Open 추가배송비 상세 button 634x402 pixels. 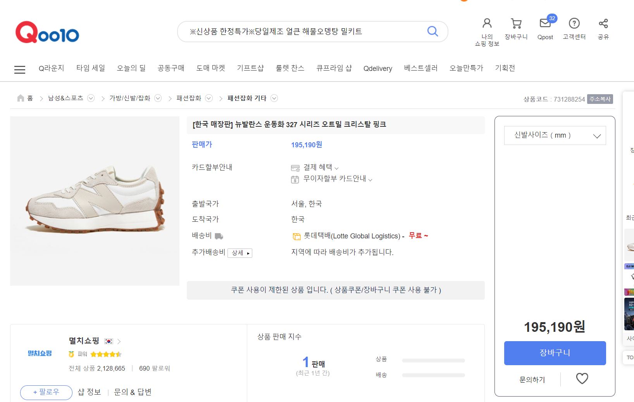(x=239, y=253)
